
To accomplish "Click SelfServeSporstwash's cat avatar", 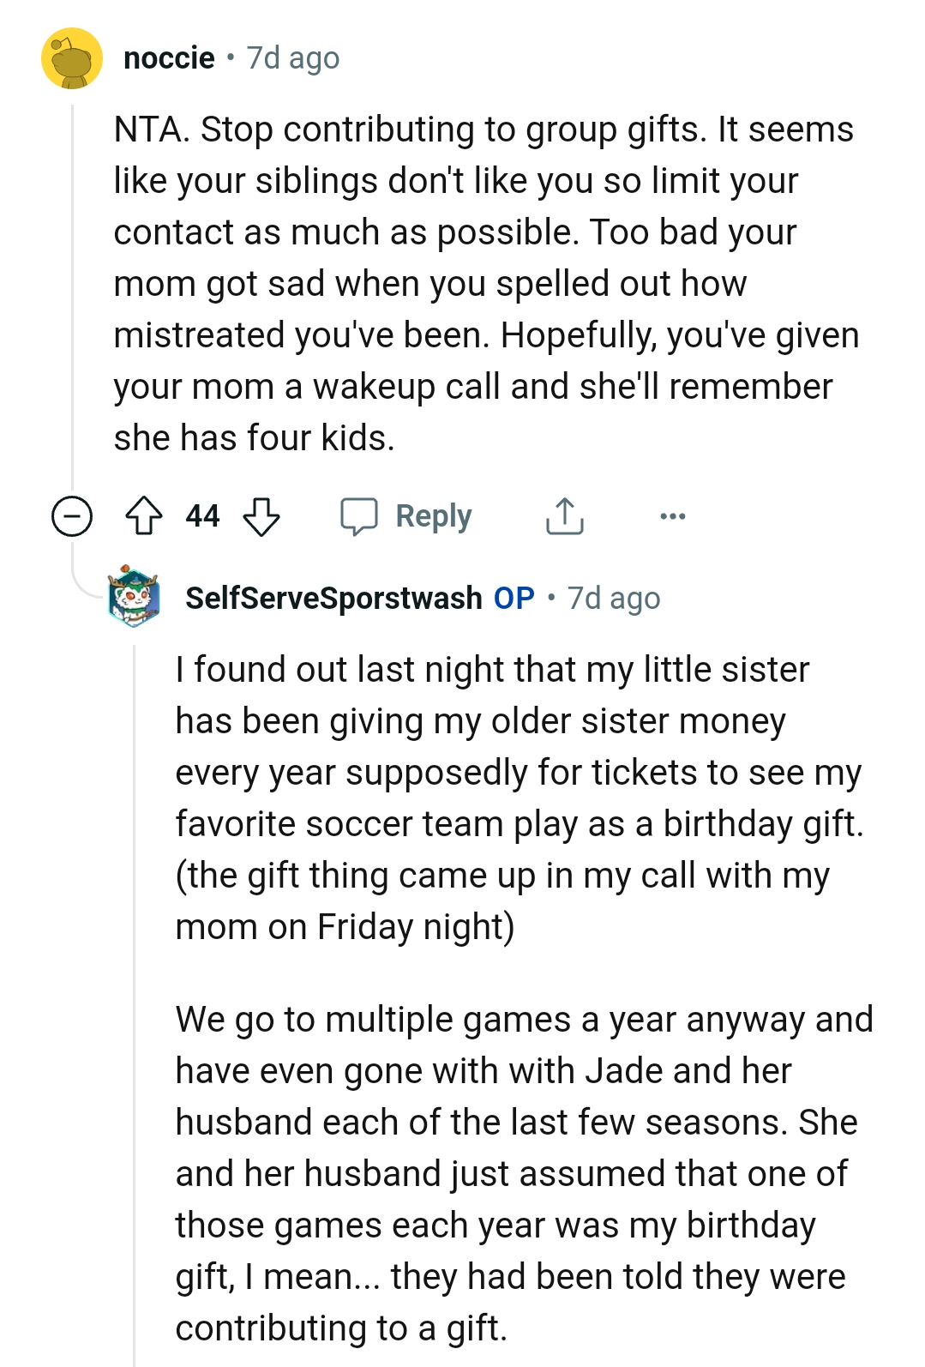I will pyautogui.click(x=135, y=598).
